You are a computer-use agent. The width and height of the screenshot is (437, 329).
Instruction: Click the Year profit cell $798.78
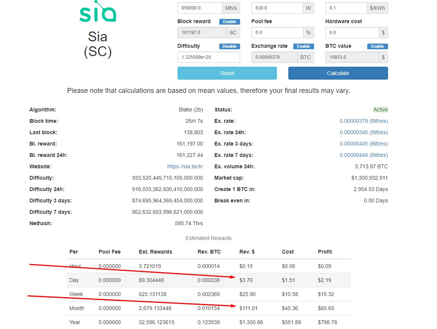pyautogui.click(x=327, y=322)
